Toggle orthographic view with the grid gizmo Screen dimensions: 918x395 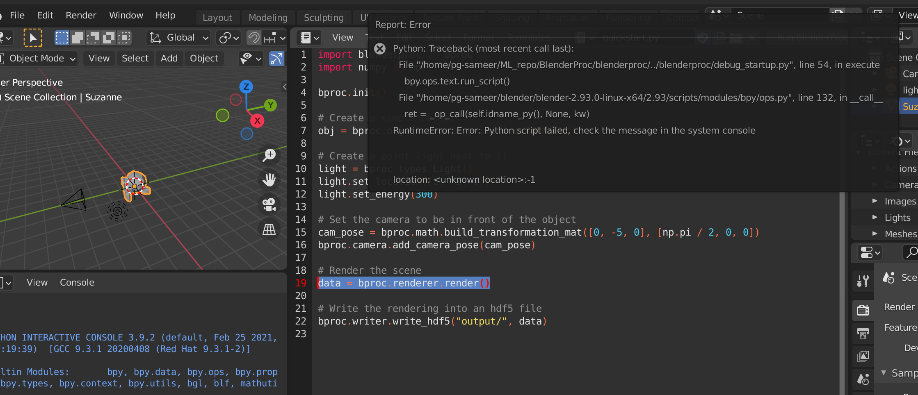point(269,229)
